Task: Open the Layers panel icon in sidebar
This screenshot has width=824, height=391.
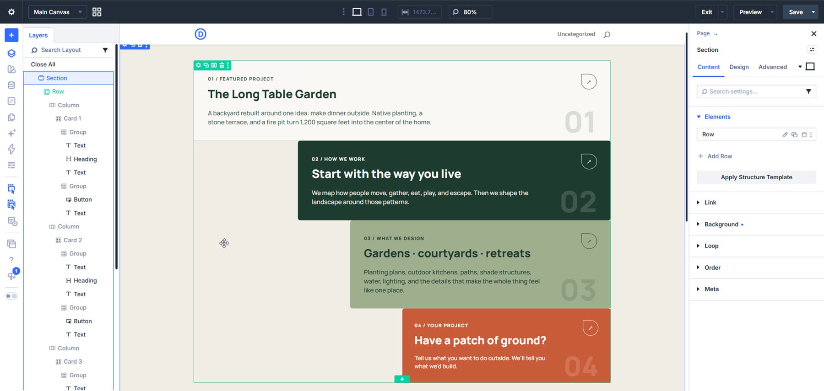Action: coord(11,53)
